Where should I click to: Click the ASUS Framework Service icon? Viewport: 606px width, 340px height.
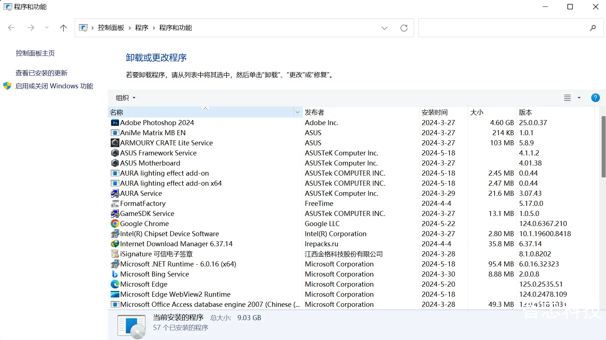115,153
